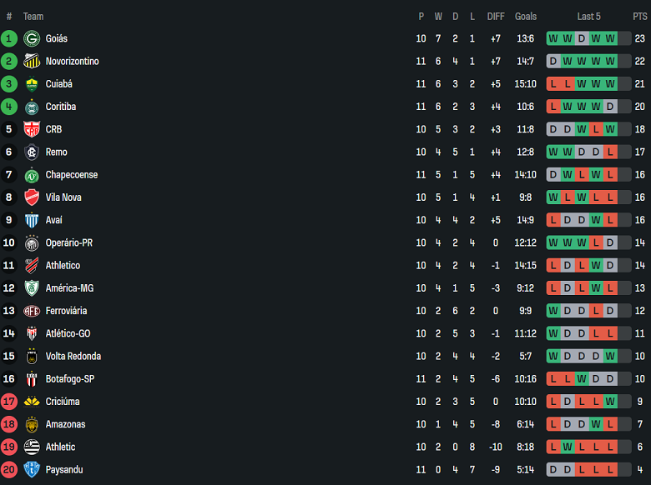
Task: Click the Botafogo-SP club crest
Action: [x=32, y=379]
